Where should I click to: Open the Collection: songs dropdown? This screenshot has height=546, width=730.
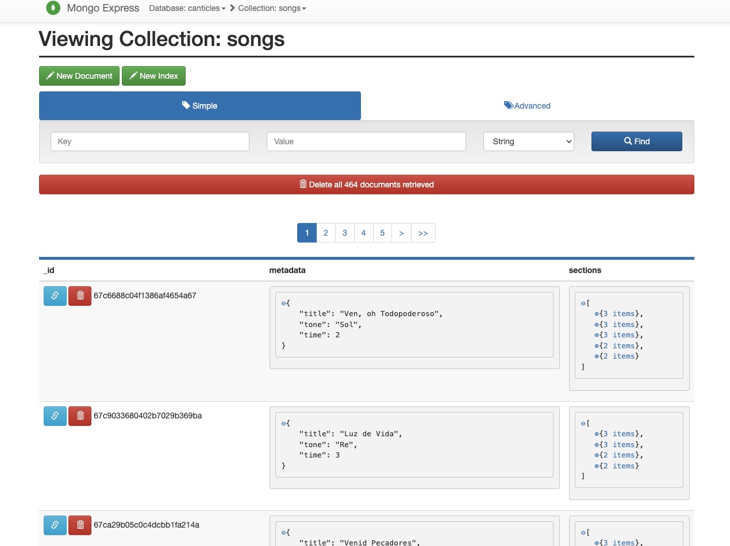tap(272, 9)
